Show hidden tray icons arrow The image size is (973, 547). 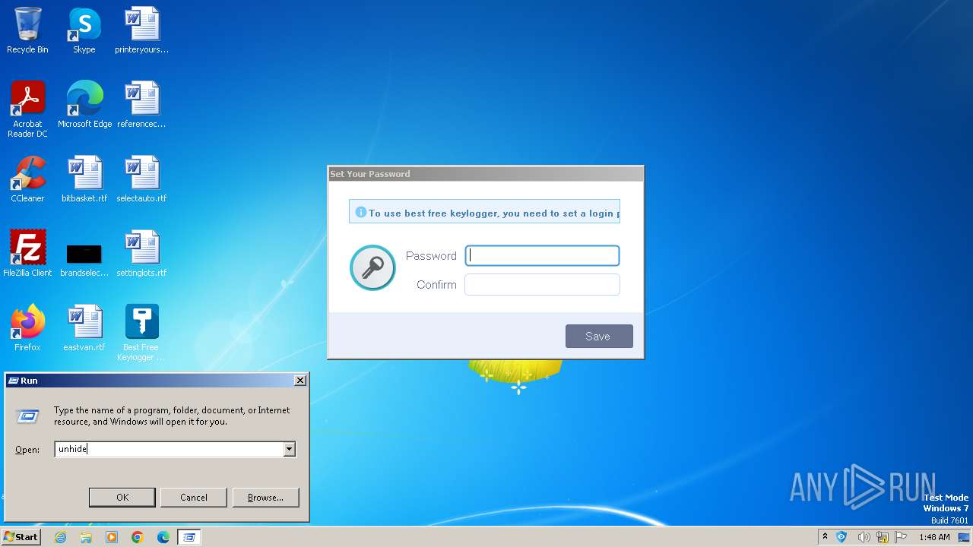pos(825,537)
